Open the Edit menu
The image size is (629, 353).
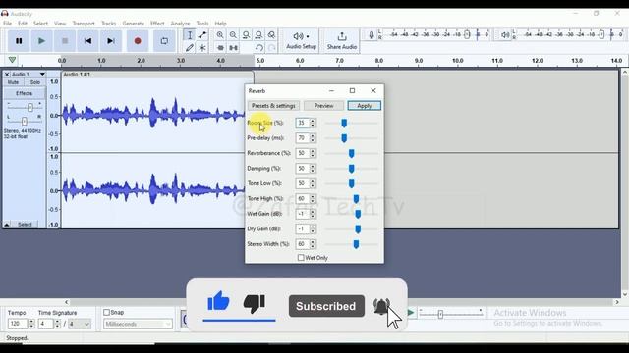click(23, 24)
